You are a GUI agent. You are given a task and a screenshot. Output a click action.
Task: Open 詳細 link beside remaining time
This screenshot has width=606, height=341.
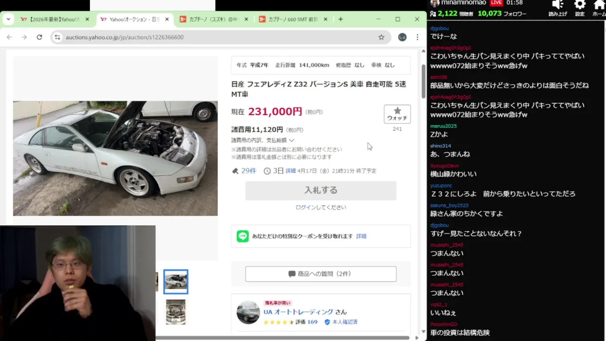pyautogui.click(x=291, y=170)
